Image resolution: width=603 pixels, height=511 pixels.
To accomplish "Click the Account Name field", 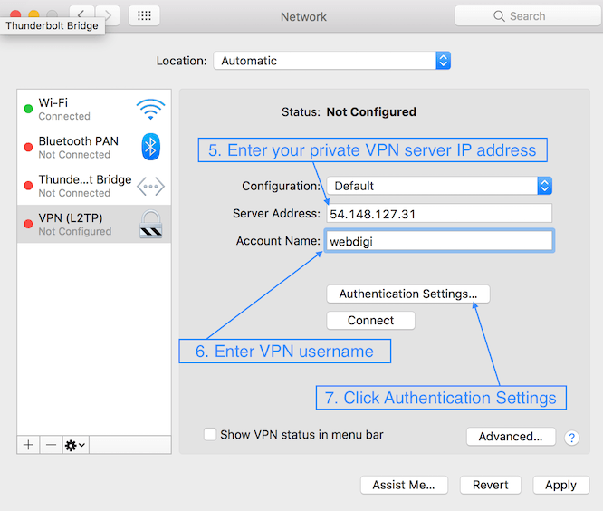I will click(438, 241).
